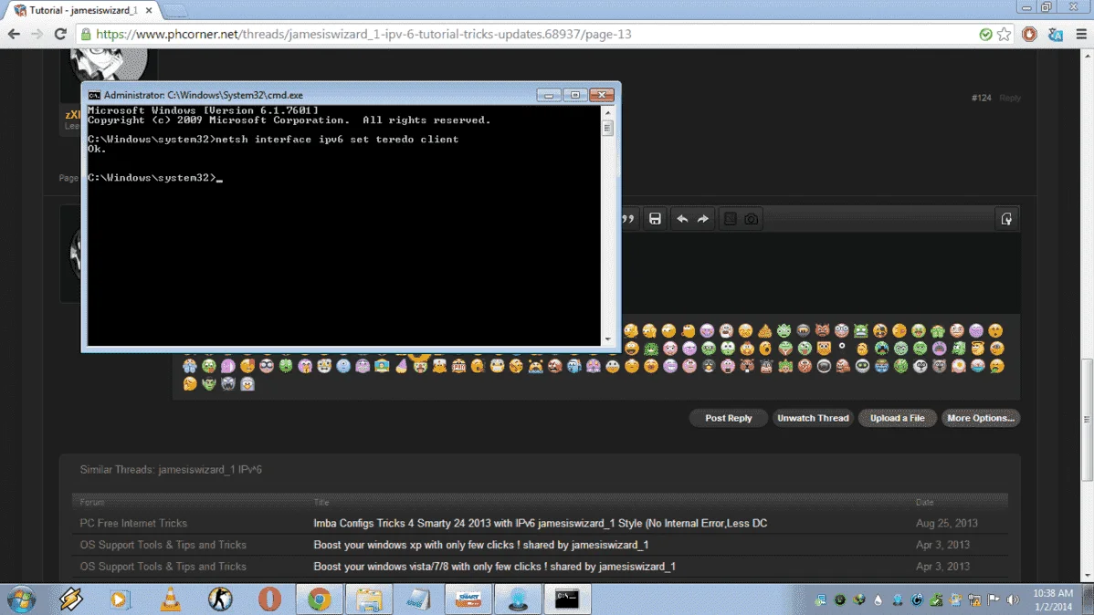Open the PC Free Internet Tricks forum link

(133, 523)
